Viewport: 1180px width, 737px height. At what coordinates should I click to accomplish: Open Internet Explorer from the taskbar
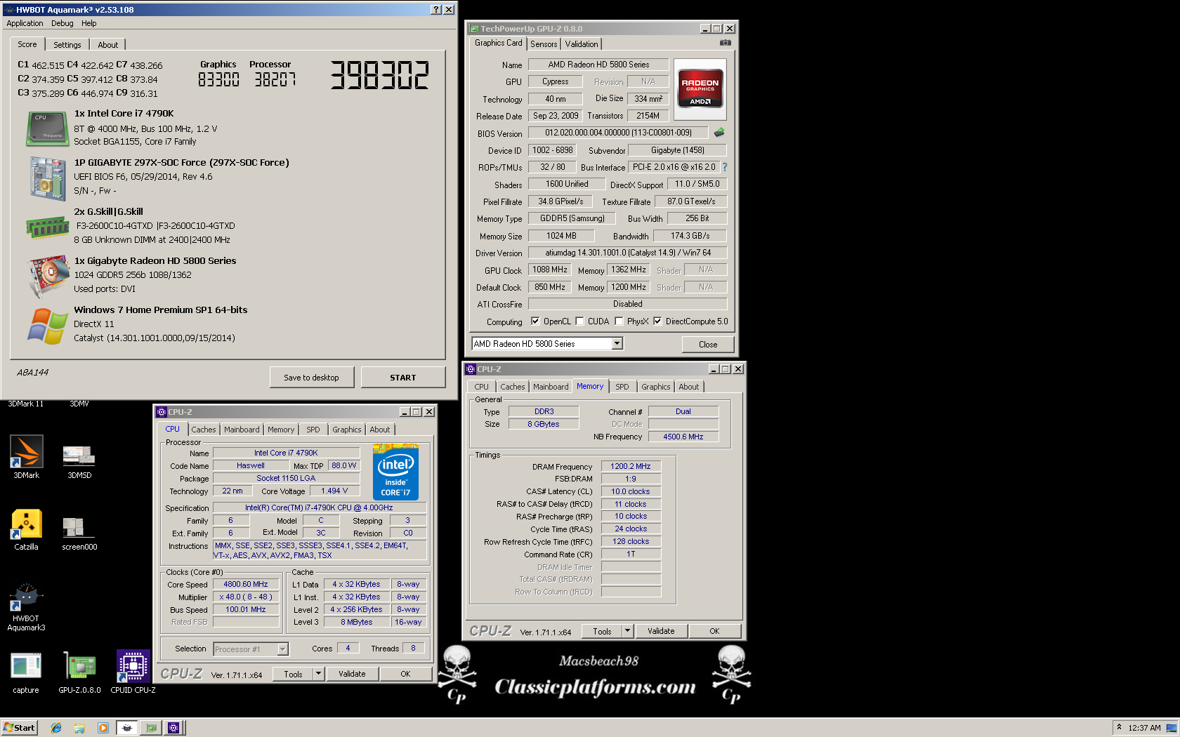click(56, 728)
